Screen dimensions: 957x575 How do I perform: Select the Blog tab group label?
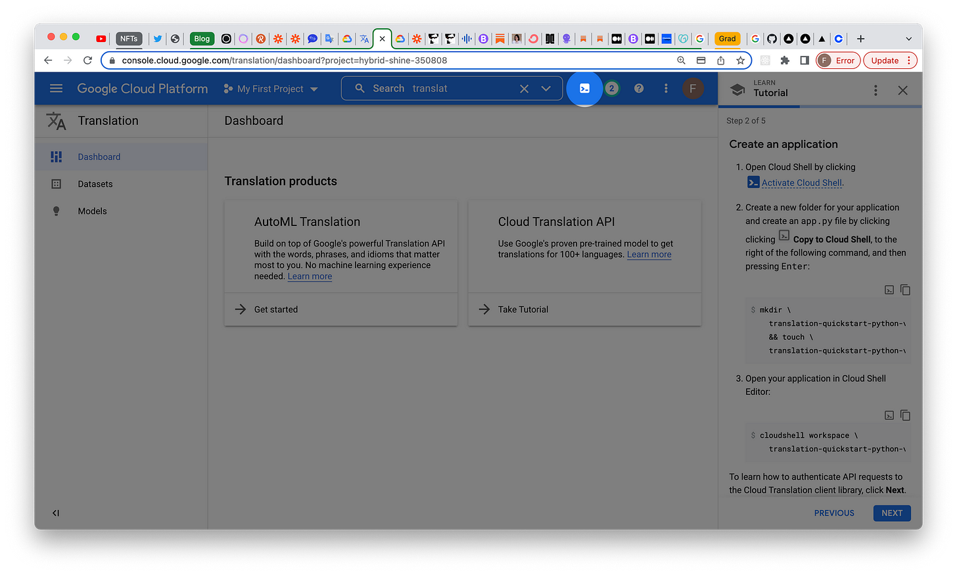pos(202,39)
